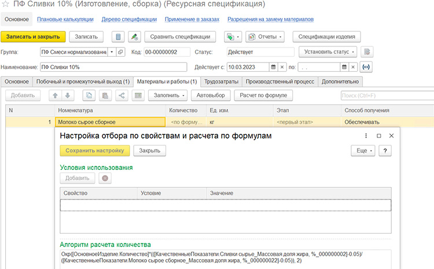The width and height of the screenshot is (434, 269).
Task: Select the top Основное navigation item
Action: [x=17, y=19]
